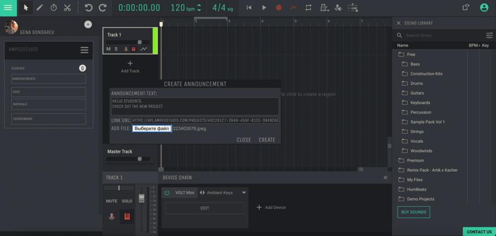Viewport: 496px width, 236px height.
Task: Close the Device Chain panel
Action: 385,177
